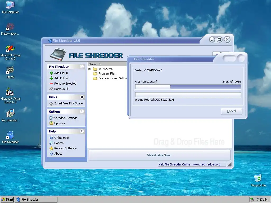Click the 'Wiping Method DOD 5220-22M' text

pos(154,100)
